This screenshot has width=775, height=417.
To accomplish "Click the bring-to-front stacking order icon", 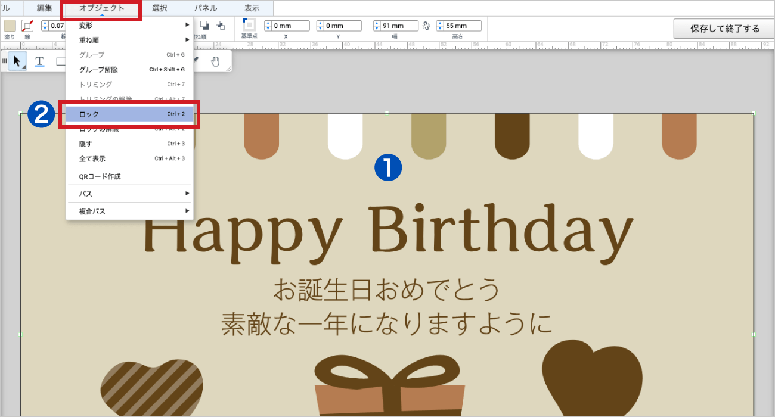I will 204,25.
